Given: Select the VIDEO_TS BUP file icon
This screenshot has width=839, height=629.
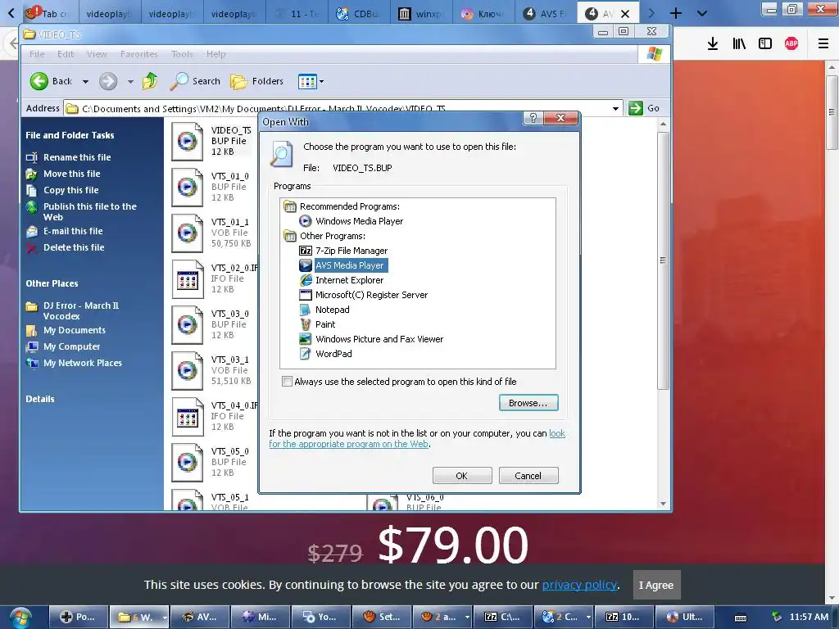Looking at the screenshot, I should tap(187, 141).
